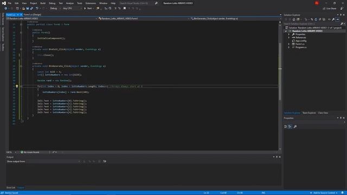Open the Build menu

[x=43, y=3]
